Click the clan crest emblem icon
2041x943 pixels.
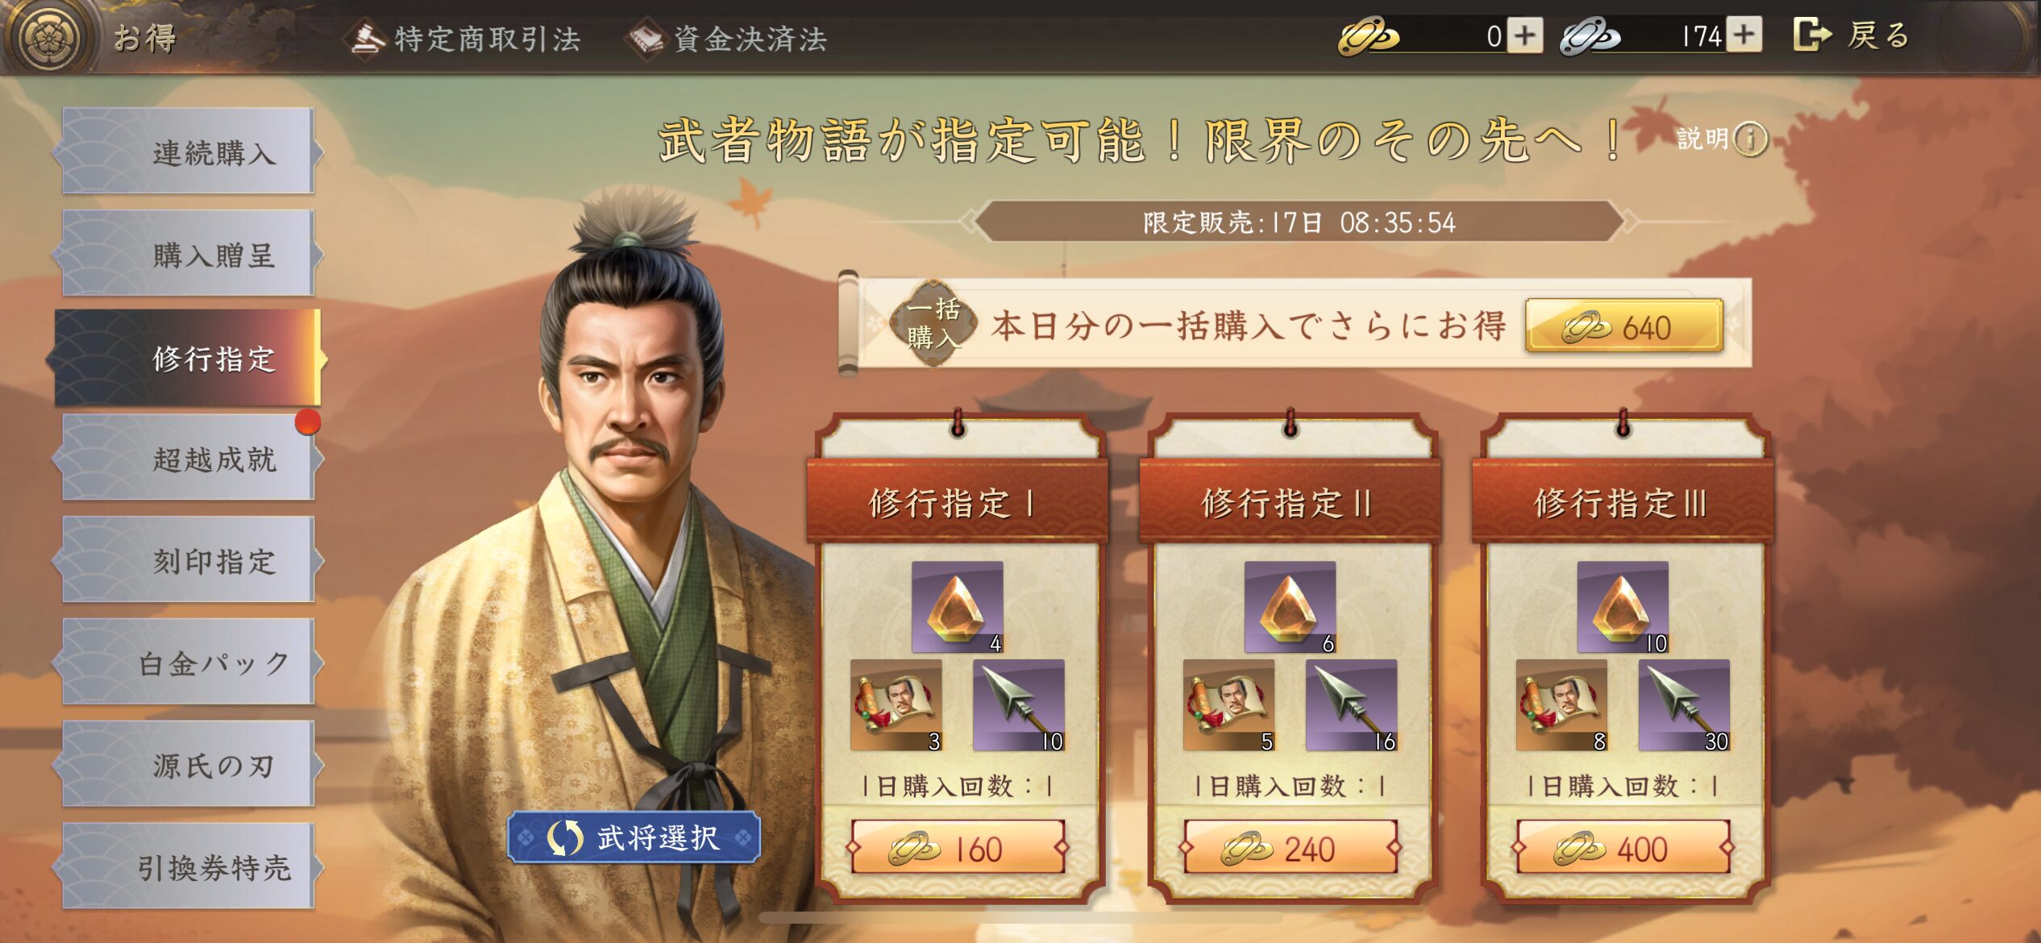(x=52, y=37)
